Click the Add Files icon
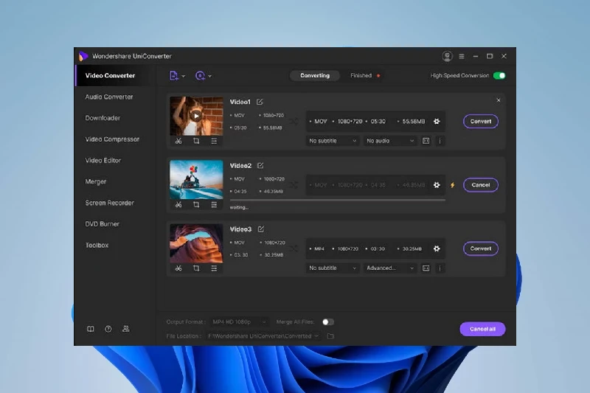 (173, 76)
